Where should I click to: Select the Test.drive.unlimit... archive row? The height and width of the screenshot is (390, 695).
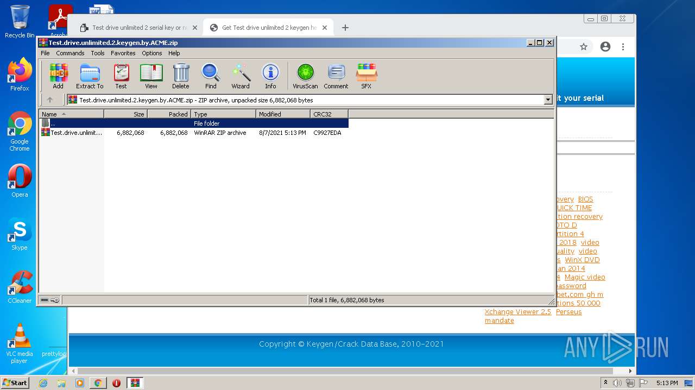point(193,133)
